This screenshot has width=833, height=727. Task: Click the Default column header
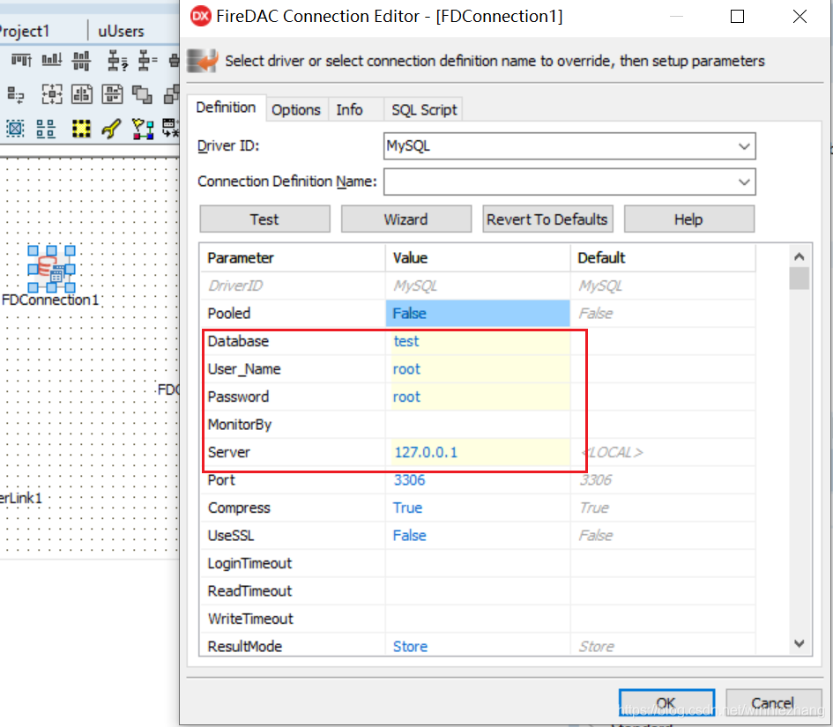663,258
